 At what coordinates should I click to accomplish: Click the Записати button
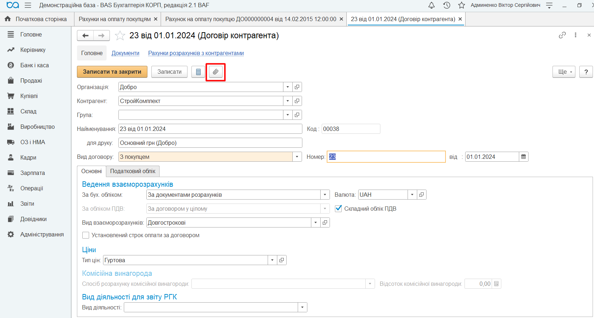point(169,72)
